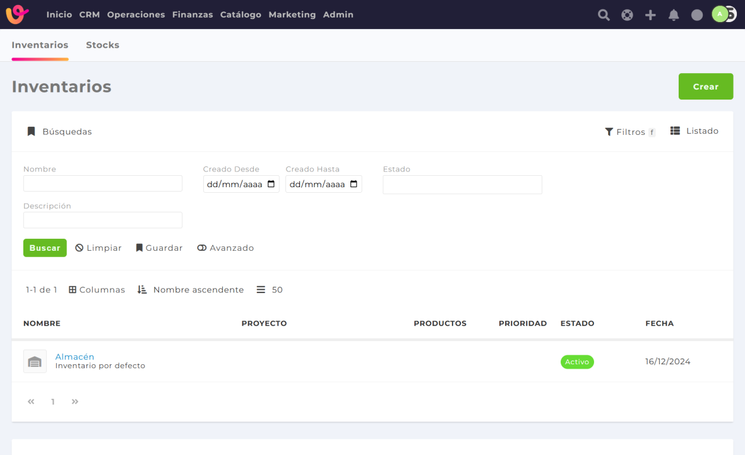Open the Búsquedas saved searches bookmark
Image resolution: width=745 pixels, height=455 pixels.
pos(59,132)
